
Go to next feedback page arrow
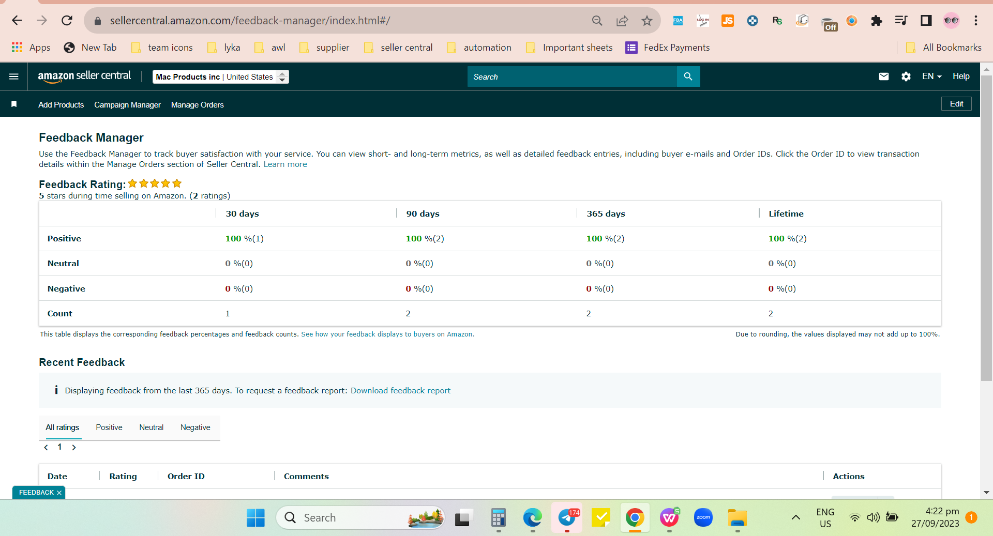[x=74, y=448]
